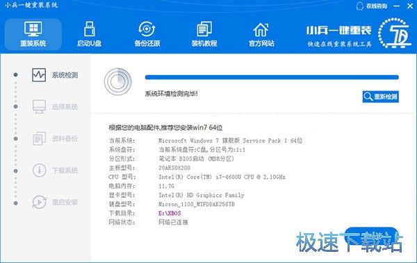Click the 重新检测 button
Image resolution: width=417 pixels, height=263 pixels.
pyautogui.click(x=381, y=96)
